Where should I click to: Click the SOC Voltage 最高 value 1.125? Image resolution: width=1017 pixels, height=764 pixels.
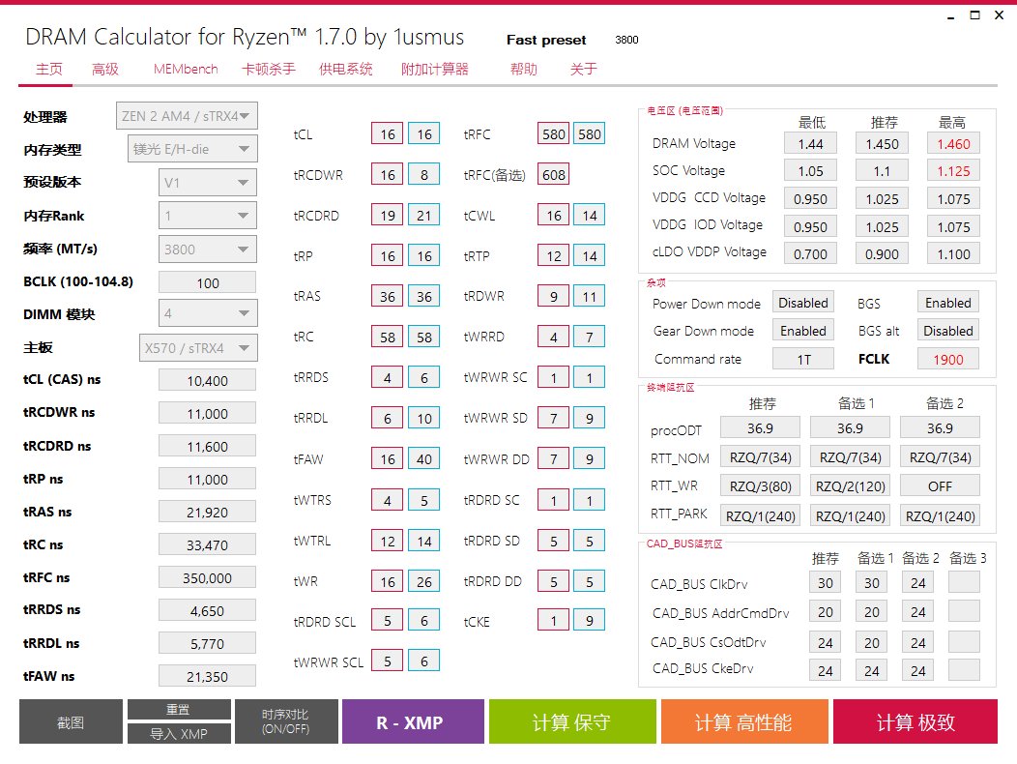click(953, 171)
